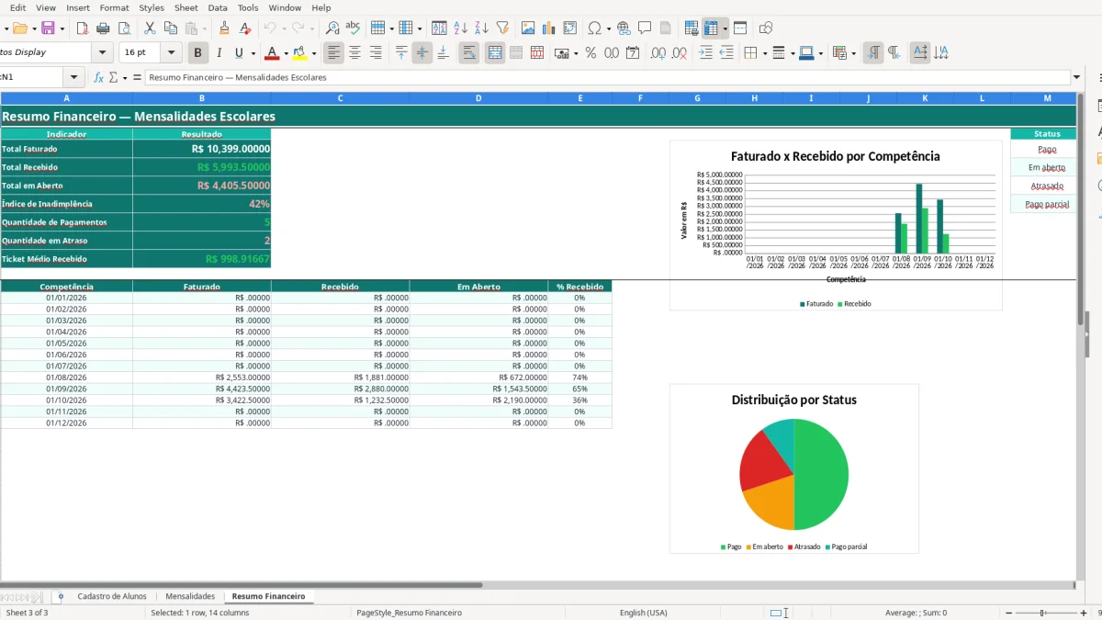This screenshot has height=620, width=1102.
Task: Save the document with the Save icon
Action: click(x=48, y=28)
